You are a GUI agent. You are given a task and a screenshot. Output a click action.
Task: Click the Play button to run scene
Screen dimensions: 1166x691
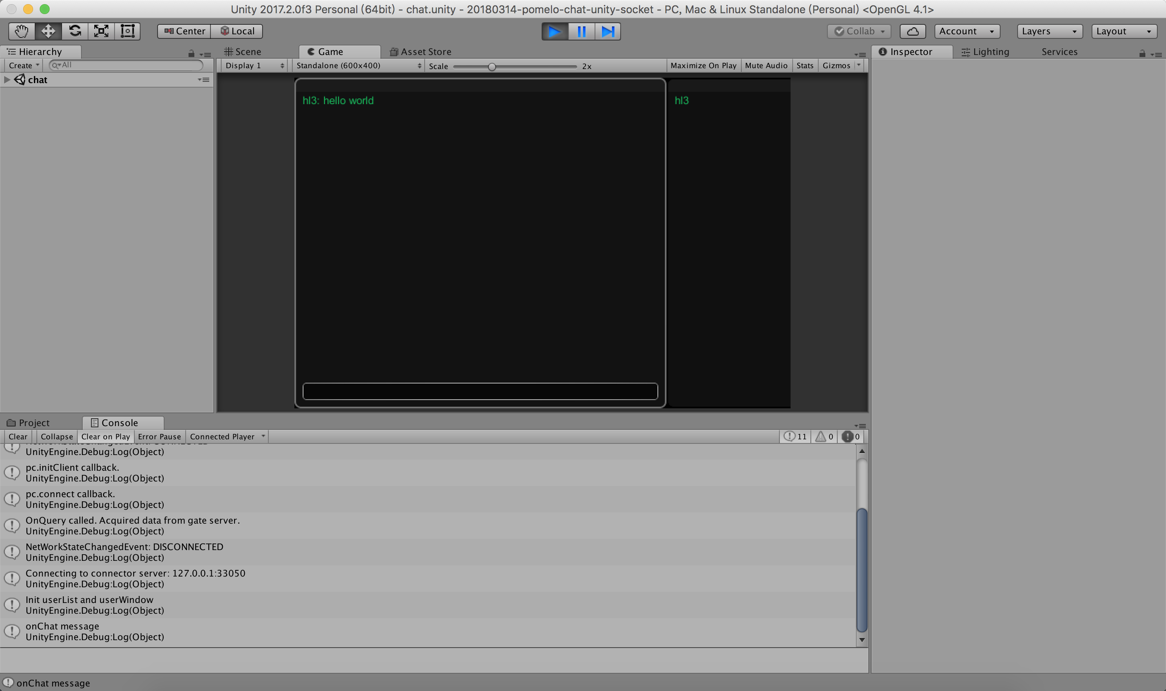(554, 31)
